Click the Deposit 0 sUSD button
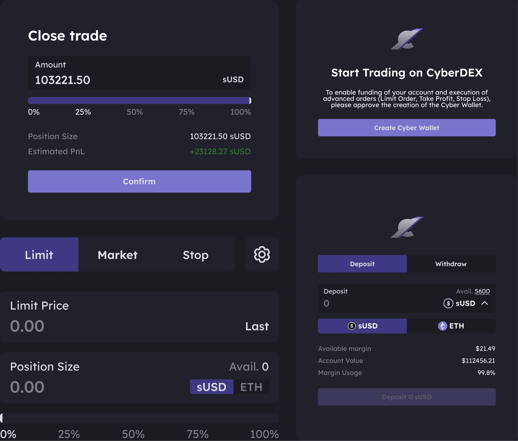The width and height of the screenshot is (518, 441). (406, 397)
